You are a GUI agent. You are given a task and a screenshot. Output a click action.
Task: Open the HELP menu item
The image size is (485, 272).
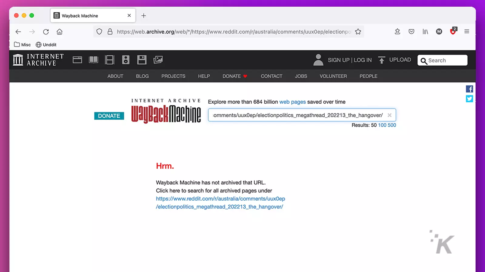(204, 76)
